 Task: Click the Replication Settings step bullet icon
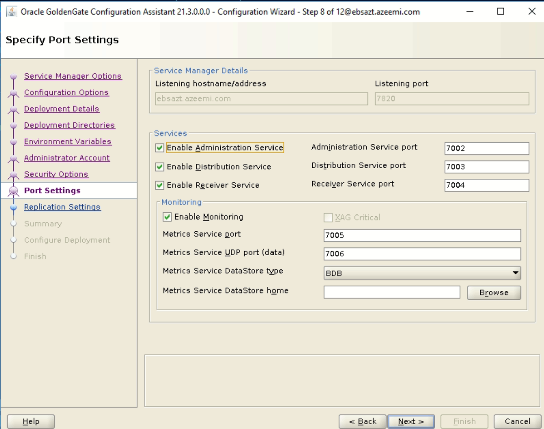pyautogui.click(x=14, y=207)
